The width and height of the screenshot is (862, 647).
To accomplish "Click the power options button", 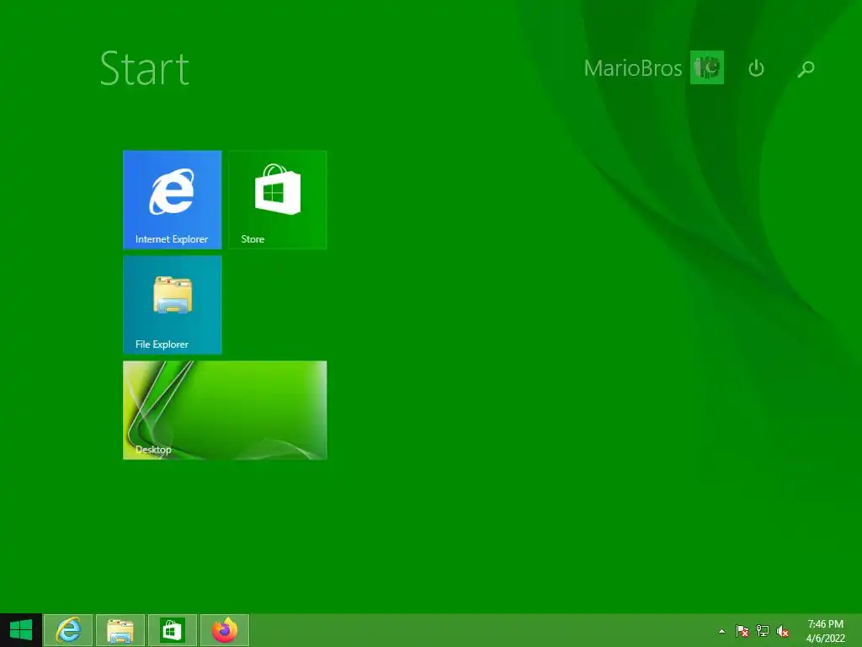I will [x=757, y=68].
